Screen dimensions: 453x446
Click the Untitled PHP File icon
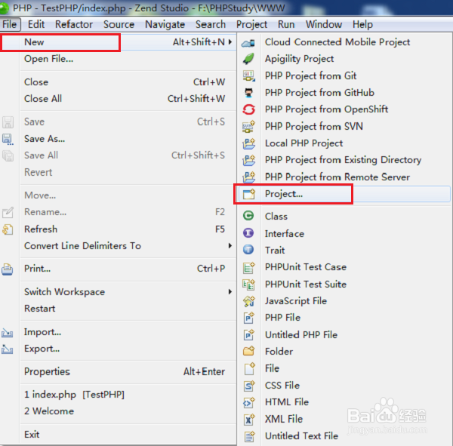(248, 335)
